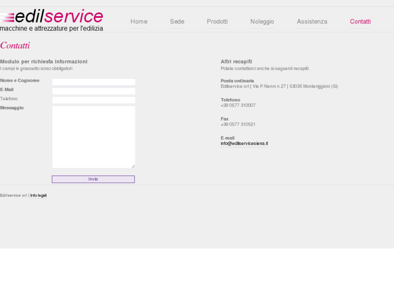
Task: Navigate to Noleggio
Action: (262, 22)
